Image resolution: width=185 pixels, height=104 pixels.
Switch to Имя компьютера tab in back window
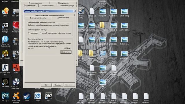point(35,3)
